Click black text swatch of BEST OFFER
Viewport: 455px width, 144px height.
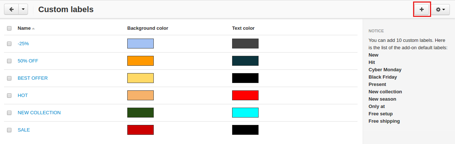[x=245, y=78]
